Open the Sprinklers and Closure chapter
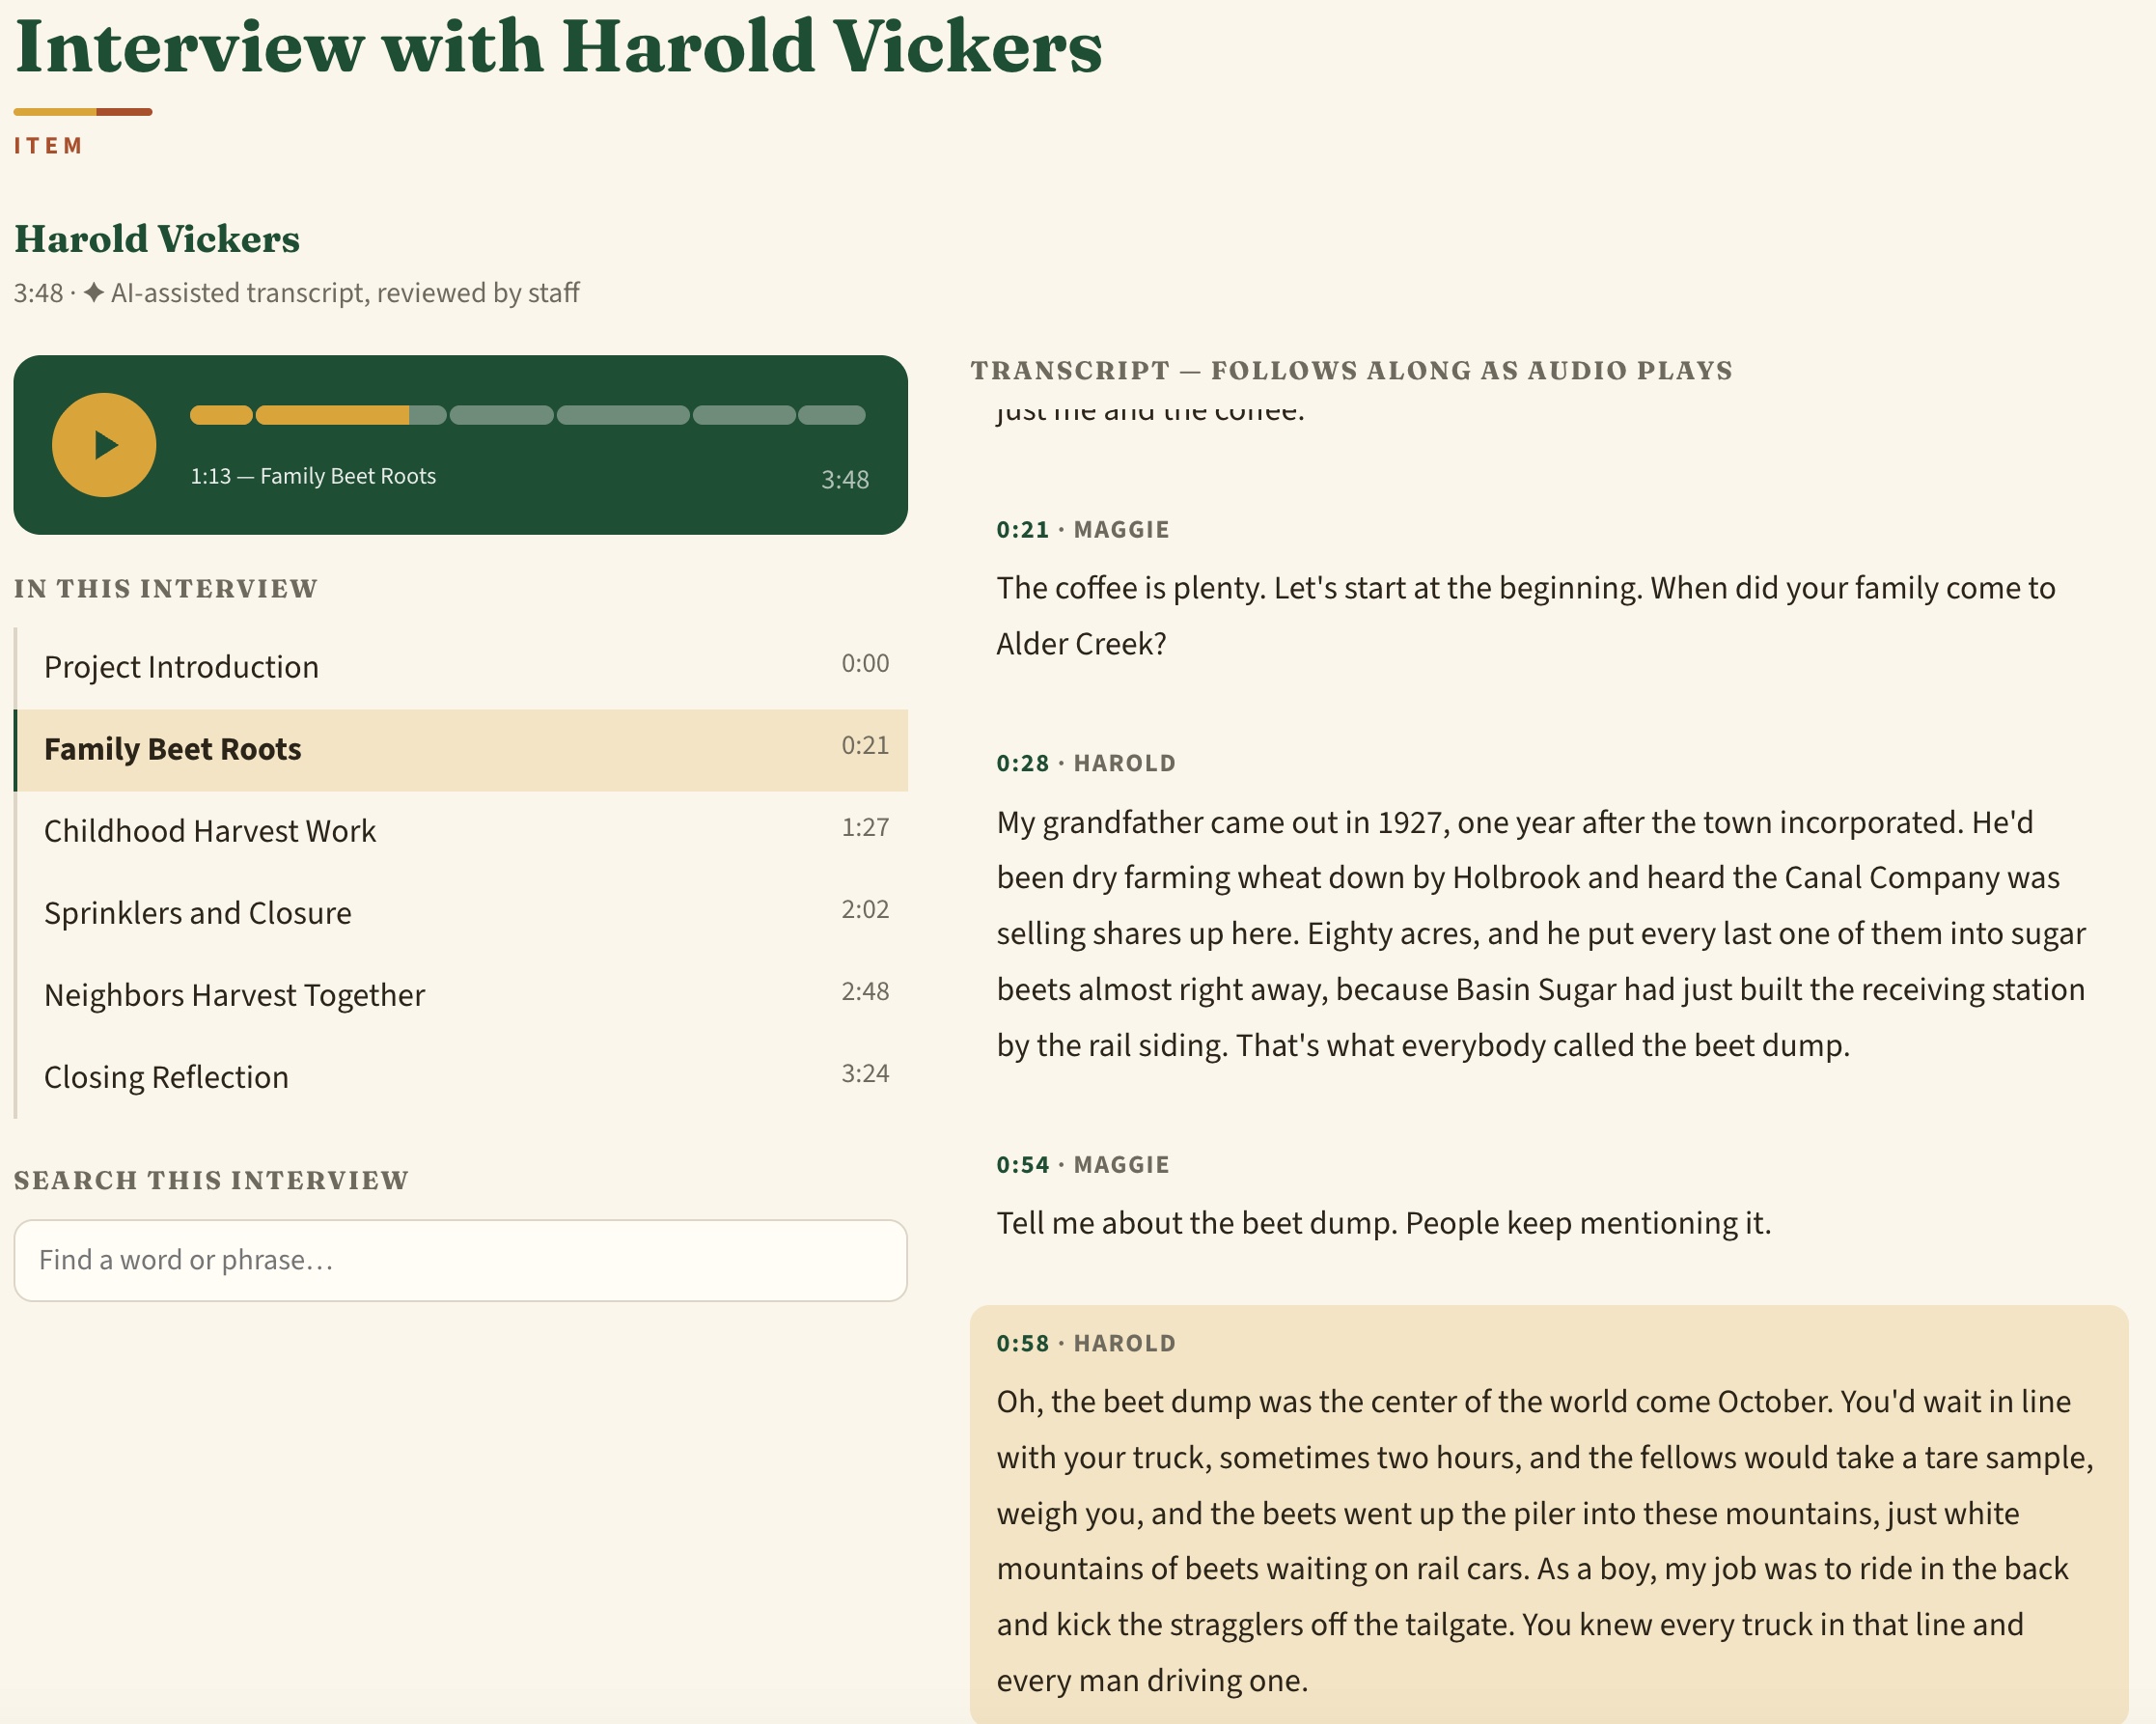 [462, 913]
